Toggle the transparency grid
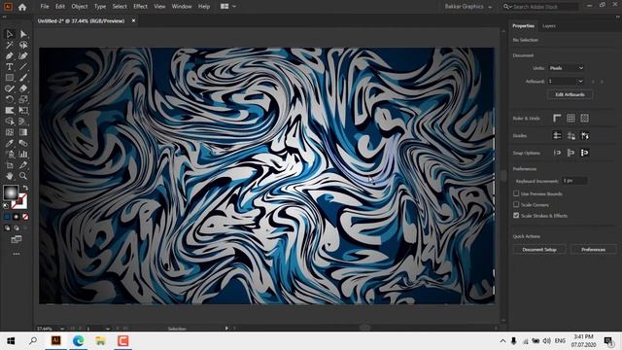Viewport: 622px width, 350px height. [x=585, y=118]
